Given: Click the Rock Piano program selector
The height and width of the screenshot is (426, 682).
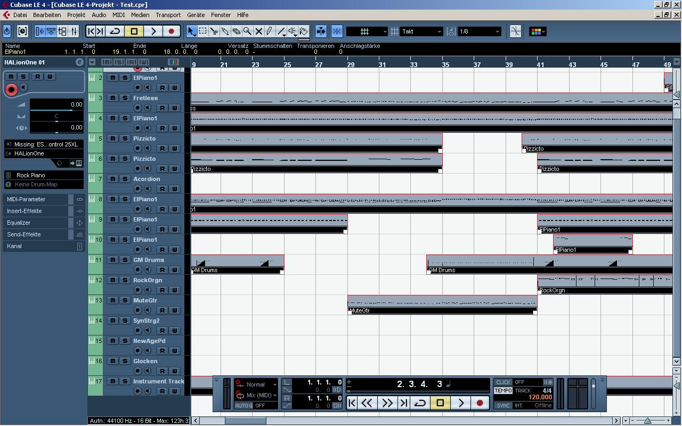Looking at the screenshot, I should [x=44, y=175].
